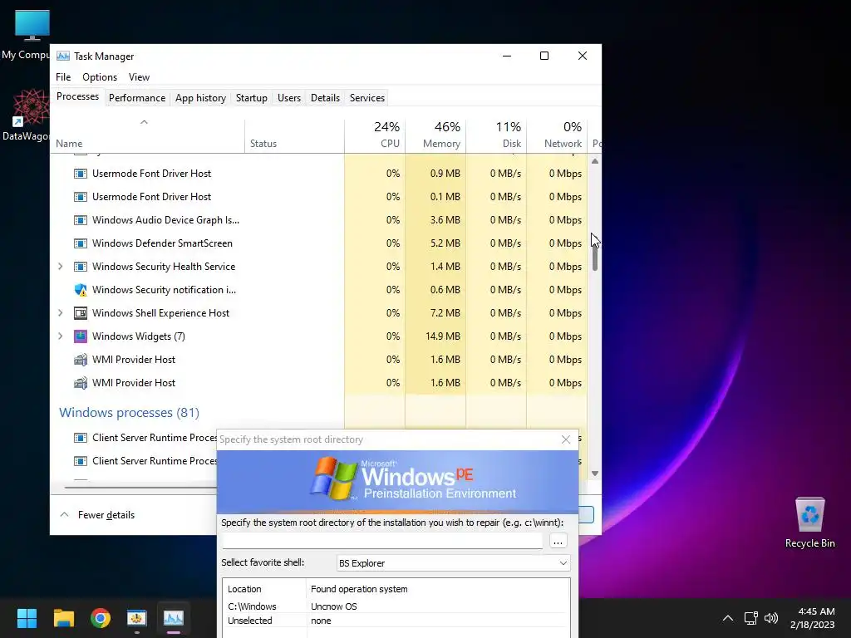The image size is (851, 638).
Task: Click the taskbar app next to Chrome
Action: point(137,617)
